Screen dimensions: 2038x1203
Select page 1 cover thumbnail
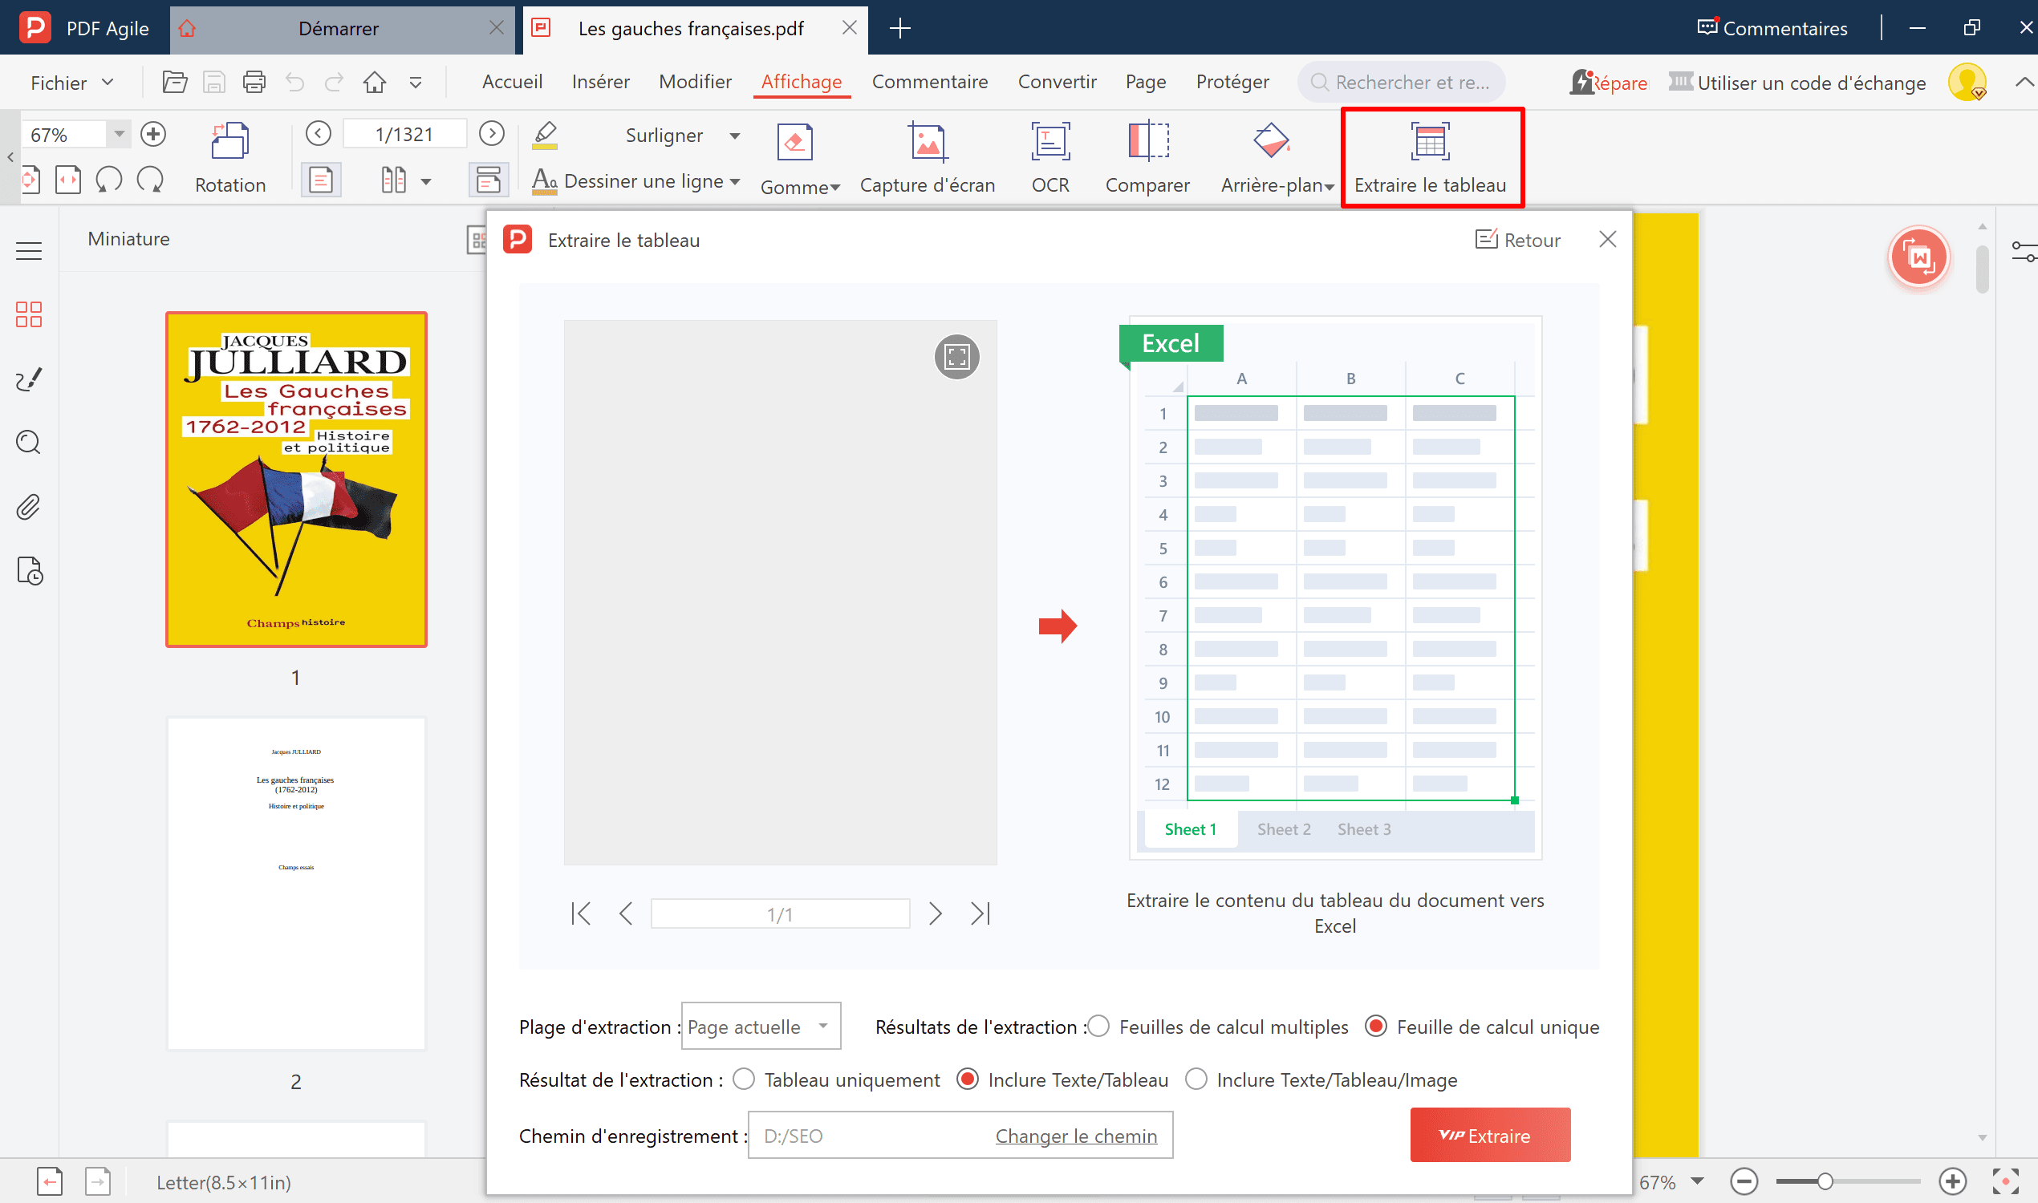tap(296, 479)
